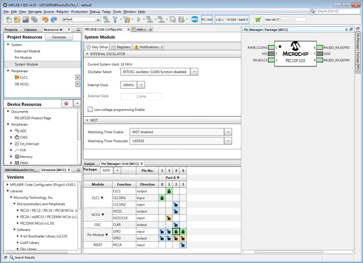Click the New File toolbar icon

[9, 19]
